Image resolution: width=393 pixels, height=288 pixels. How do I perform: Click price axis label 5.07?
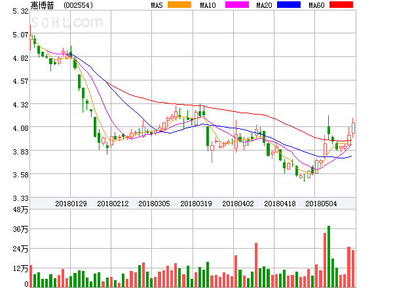pyautogui.click(x=20, y=35)
